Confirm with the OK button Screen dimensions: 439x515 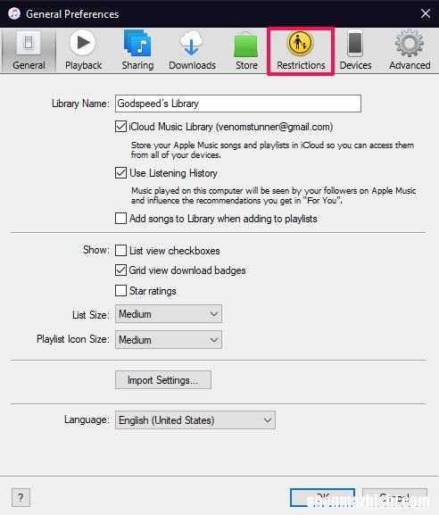point(322,497)
